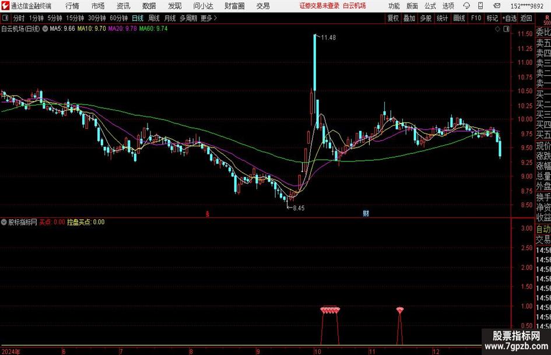This screenshot has height=355, width=551.
Task: Open the 资讯 menu
Action: point(124,6)
